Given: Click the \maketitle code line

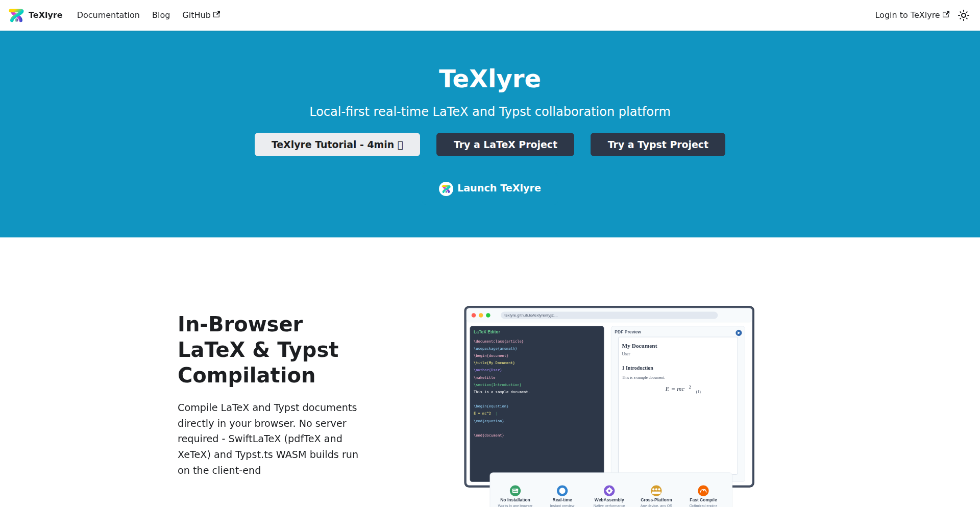Looking at the screenshot, I should coord(484,378).
